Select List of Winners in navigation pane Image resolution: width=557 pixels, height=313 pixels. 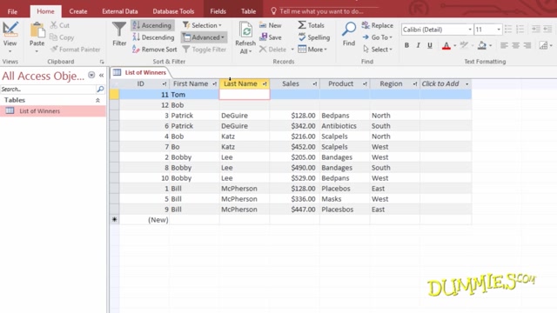click(x=53, y=111)
